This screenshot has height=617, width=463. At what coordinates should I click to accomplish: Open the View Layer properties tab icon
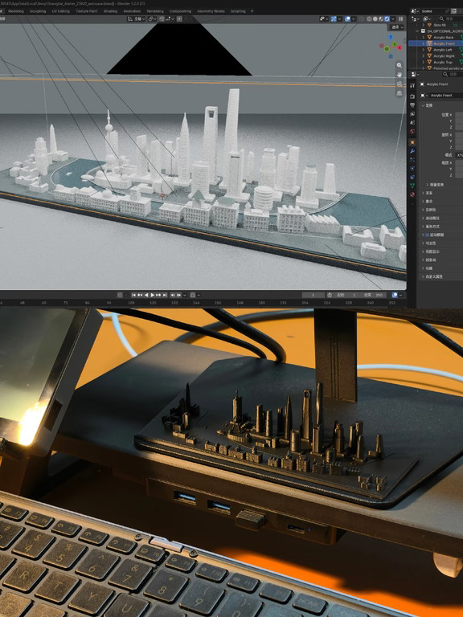click(x=412, y=114)
